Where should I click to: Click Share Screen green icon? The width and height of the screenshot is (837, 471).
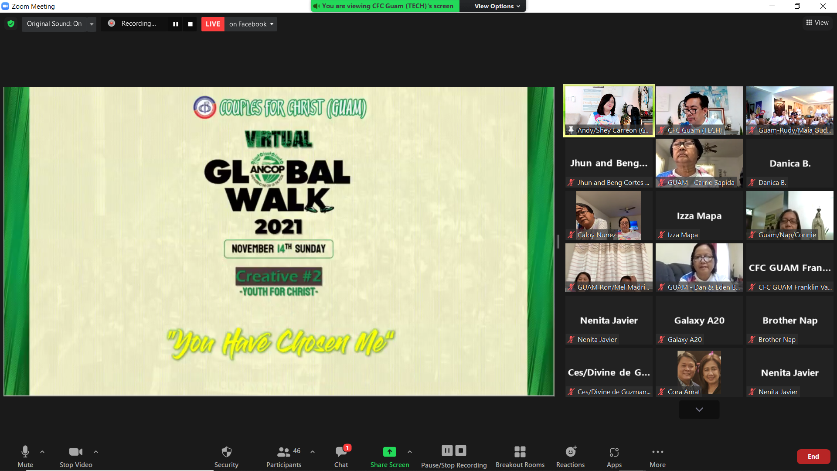[x=390, y=452]
